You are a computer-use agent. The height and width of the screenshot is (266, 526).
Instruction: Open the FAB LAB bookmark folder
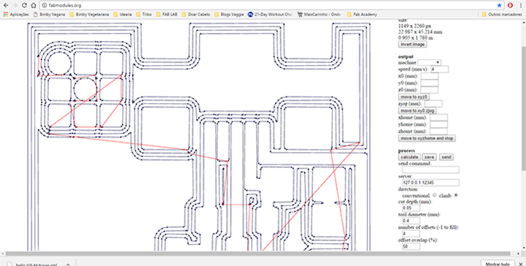tap(167, 15)
